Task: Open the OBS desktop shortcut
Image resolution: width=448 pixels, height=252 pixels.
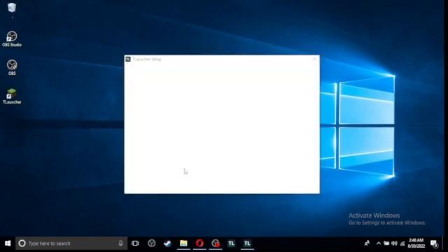Action: click(x=12, y=67)
